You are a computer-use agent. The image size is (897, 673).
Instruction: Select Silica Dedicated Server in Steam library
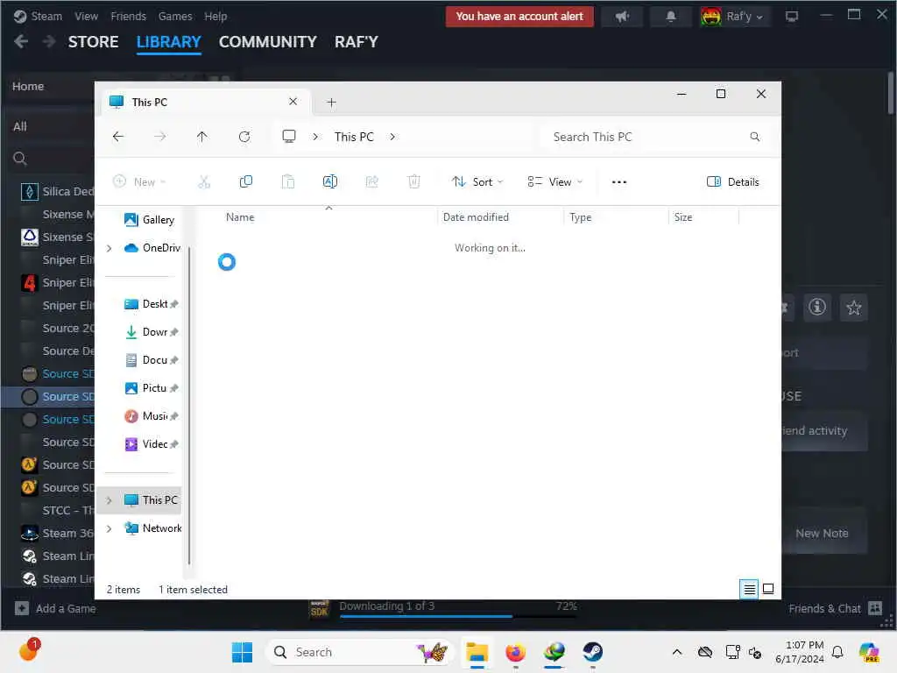57,191
